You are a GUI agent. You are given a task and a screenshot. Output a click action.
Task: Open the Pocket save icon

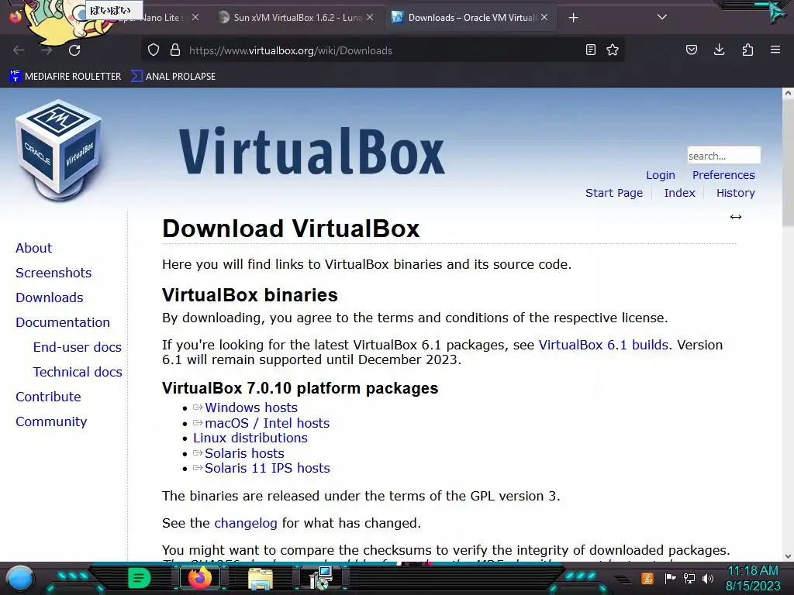691,50
